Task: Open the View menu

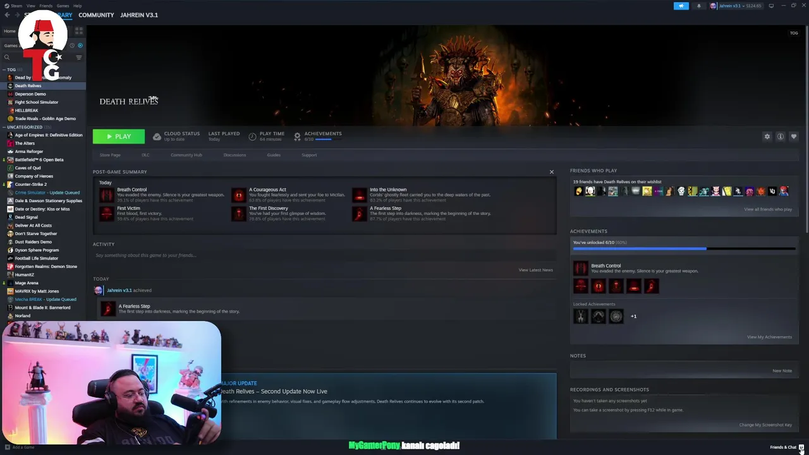Action: click(x=30, y=6)
